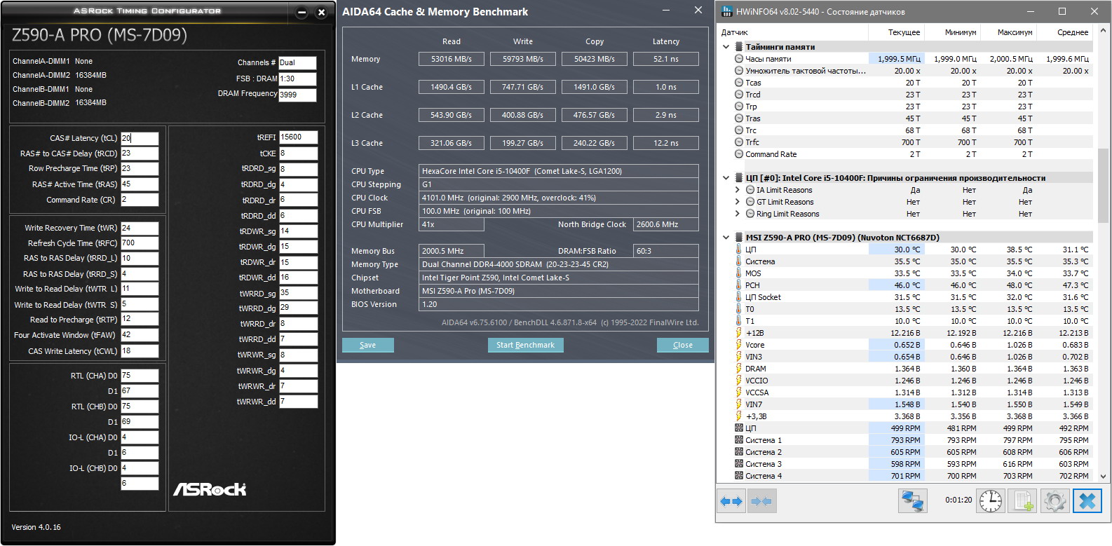Click the HWiNFO vertical scrollbar up arrow
The height and width of the screenshot is (546, 1112).
[x=1103, y=31]
